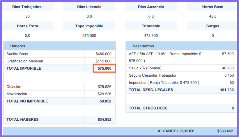Select the 'Salud 7% (Fonasa)' row label
239x137 pixels.
click(145, 68)
